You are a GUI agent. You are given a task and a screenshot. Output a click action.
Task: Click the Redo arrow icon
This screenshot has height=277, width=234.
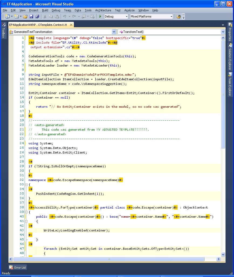tap(74, 16)
